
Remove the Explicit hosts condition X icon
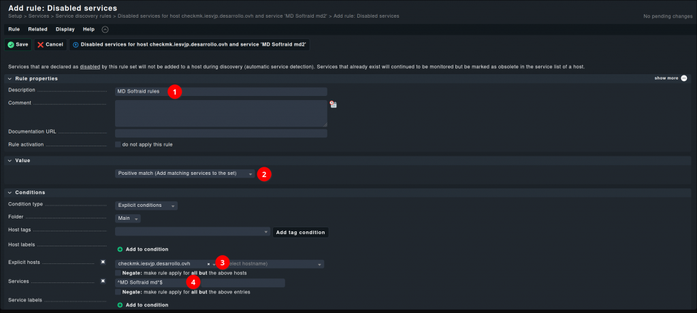click(103, 262)
